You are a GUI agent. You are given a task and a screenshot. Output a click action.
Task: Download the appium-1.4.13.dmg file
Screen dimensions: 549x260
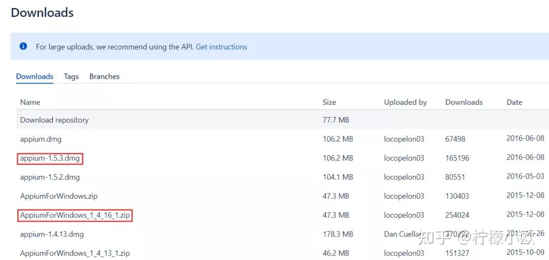(x=52, y=234)
